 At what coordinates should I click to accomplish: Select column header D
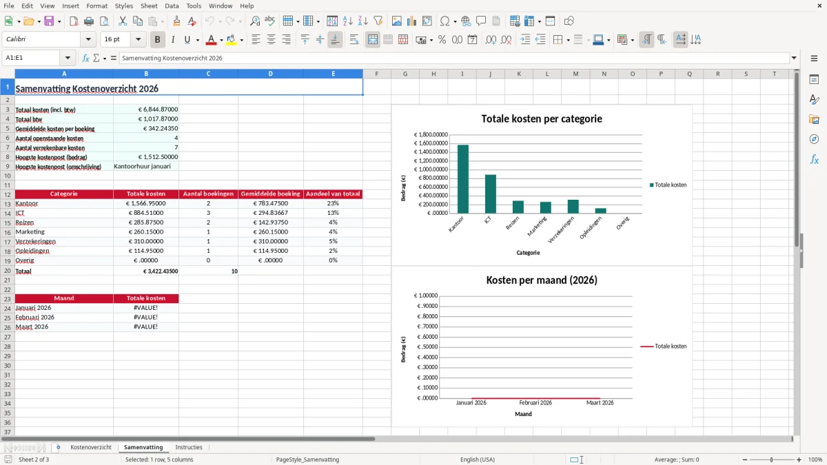(x=270, y=74)
